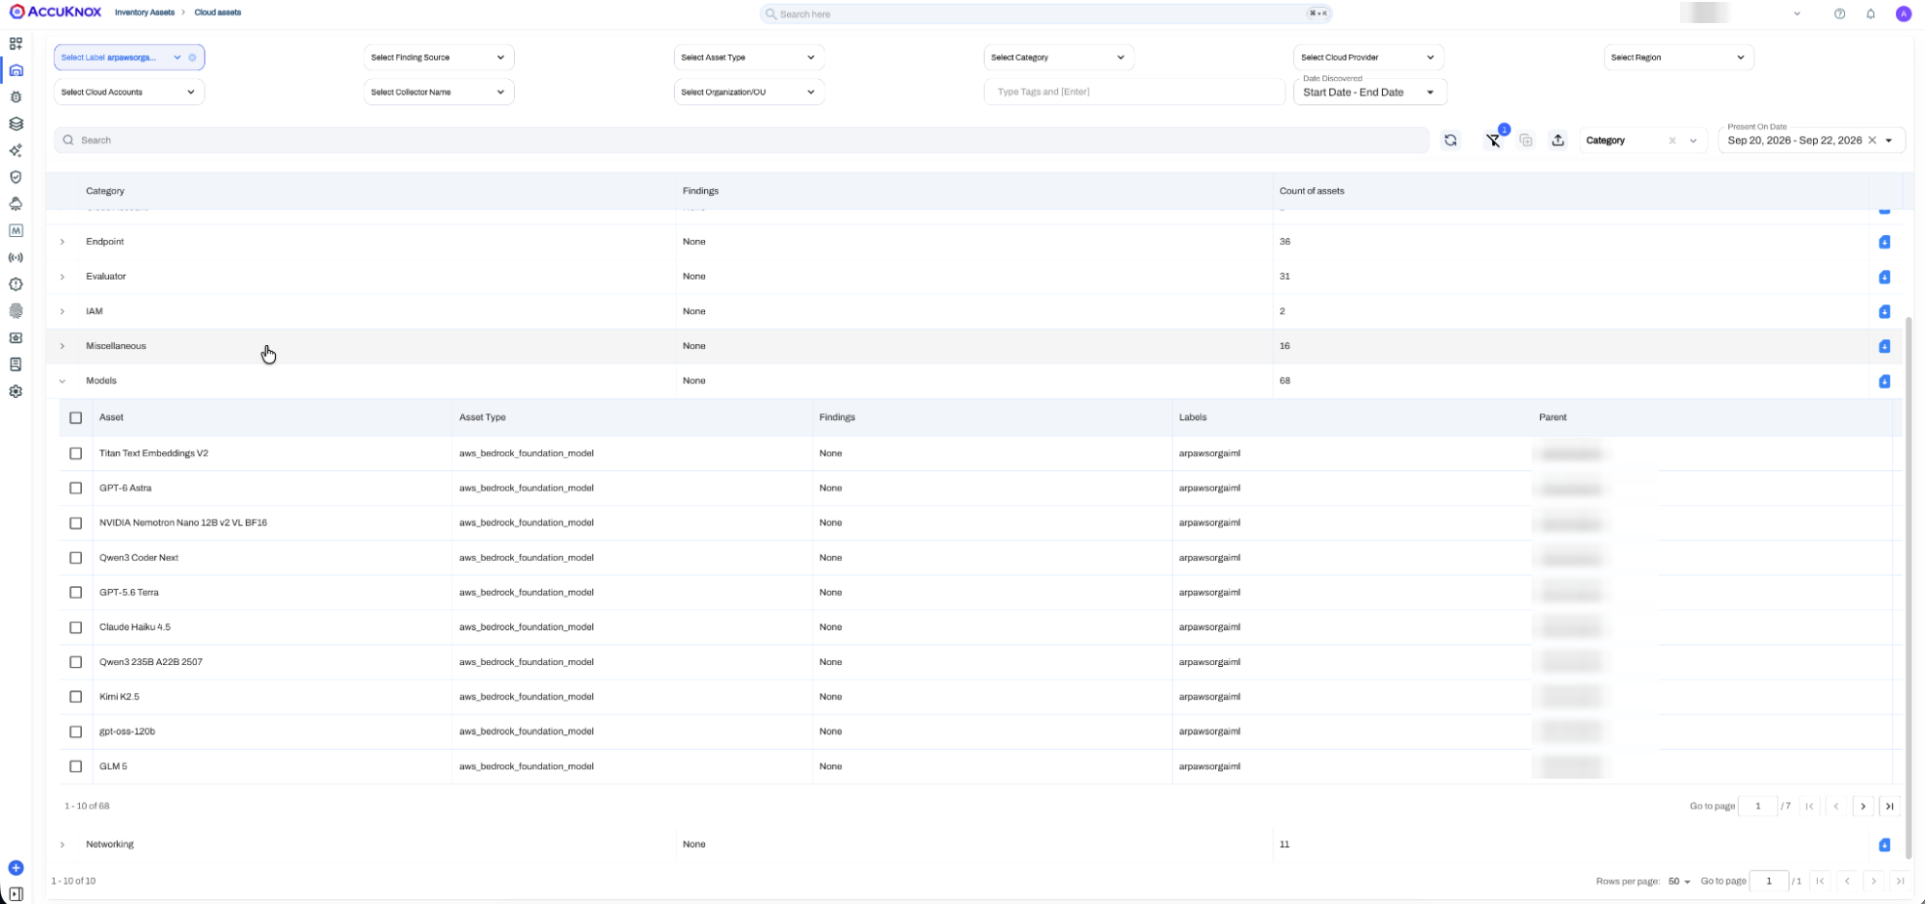1925x904 pixels.
Task: Open the Inventory house icon in sidebar
Action: pos(15,70)
